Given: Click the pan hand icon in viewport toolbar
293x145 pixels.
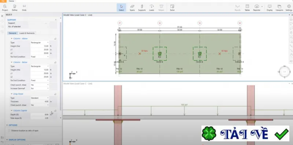Looking at the screenshot, I should click(x=291, y=55).
